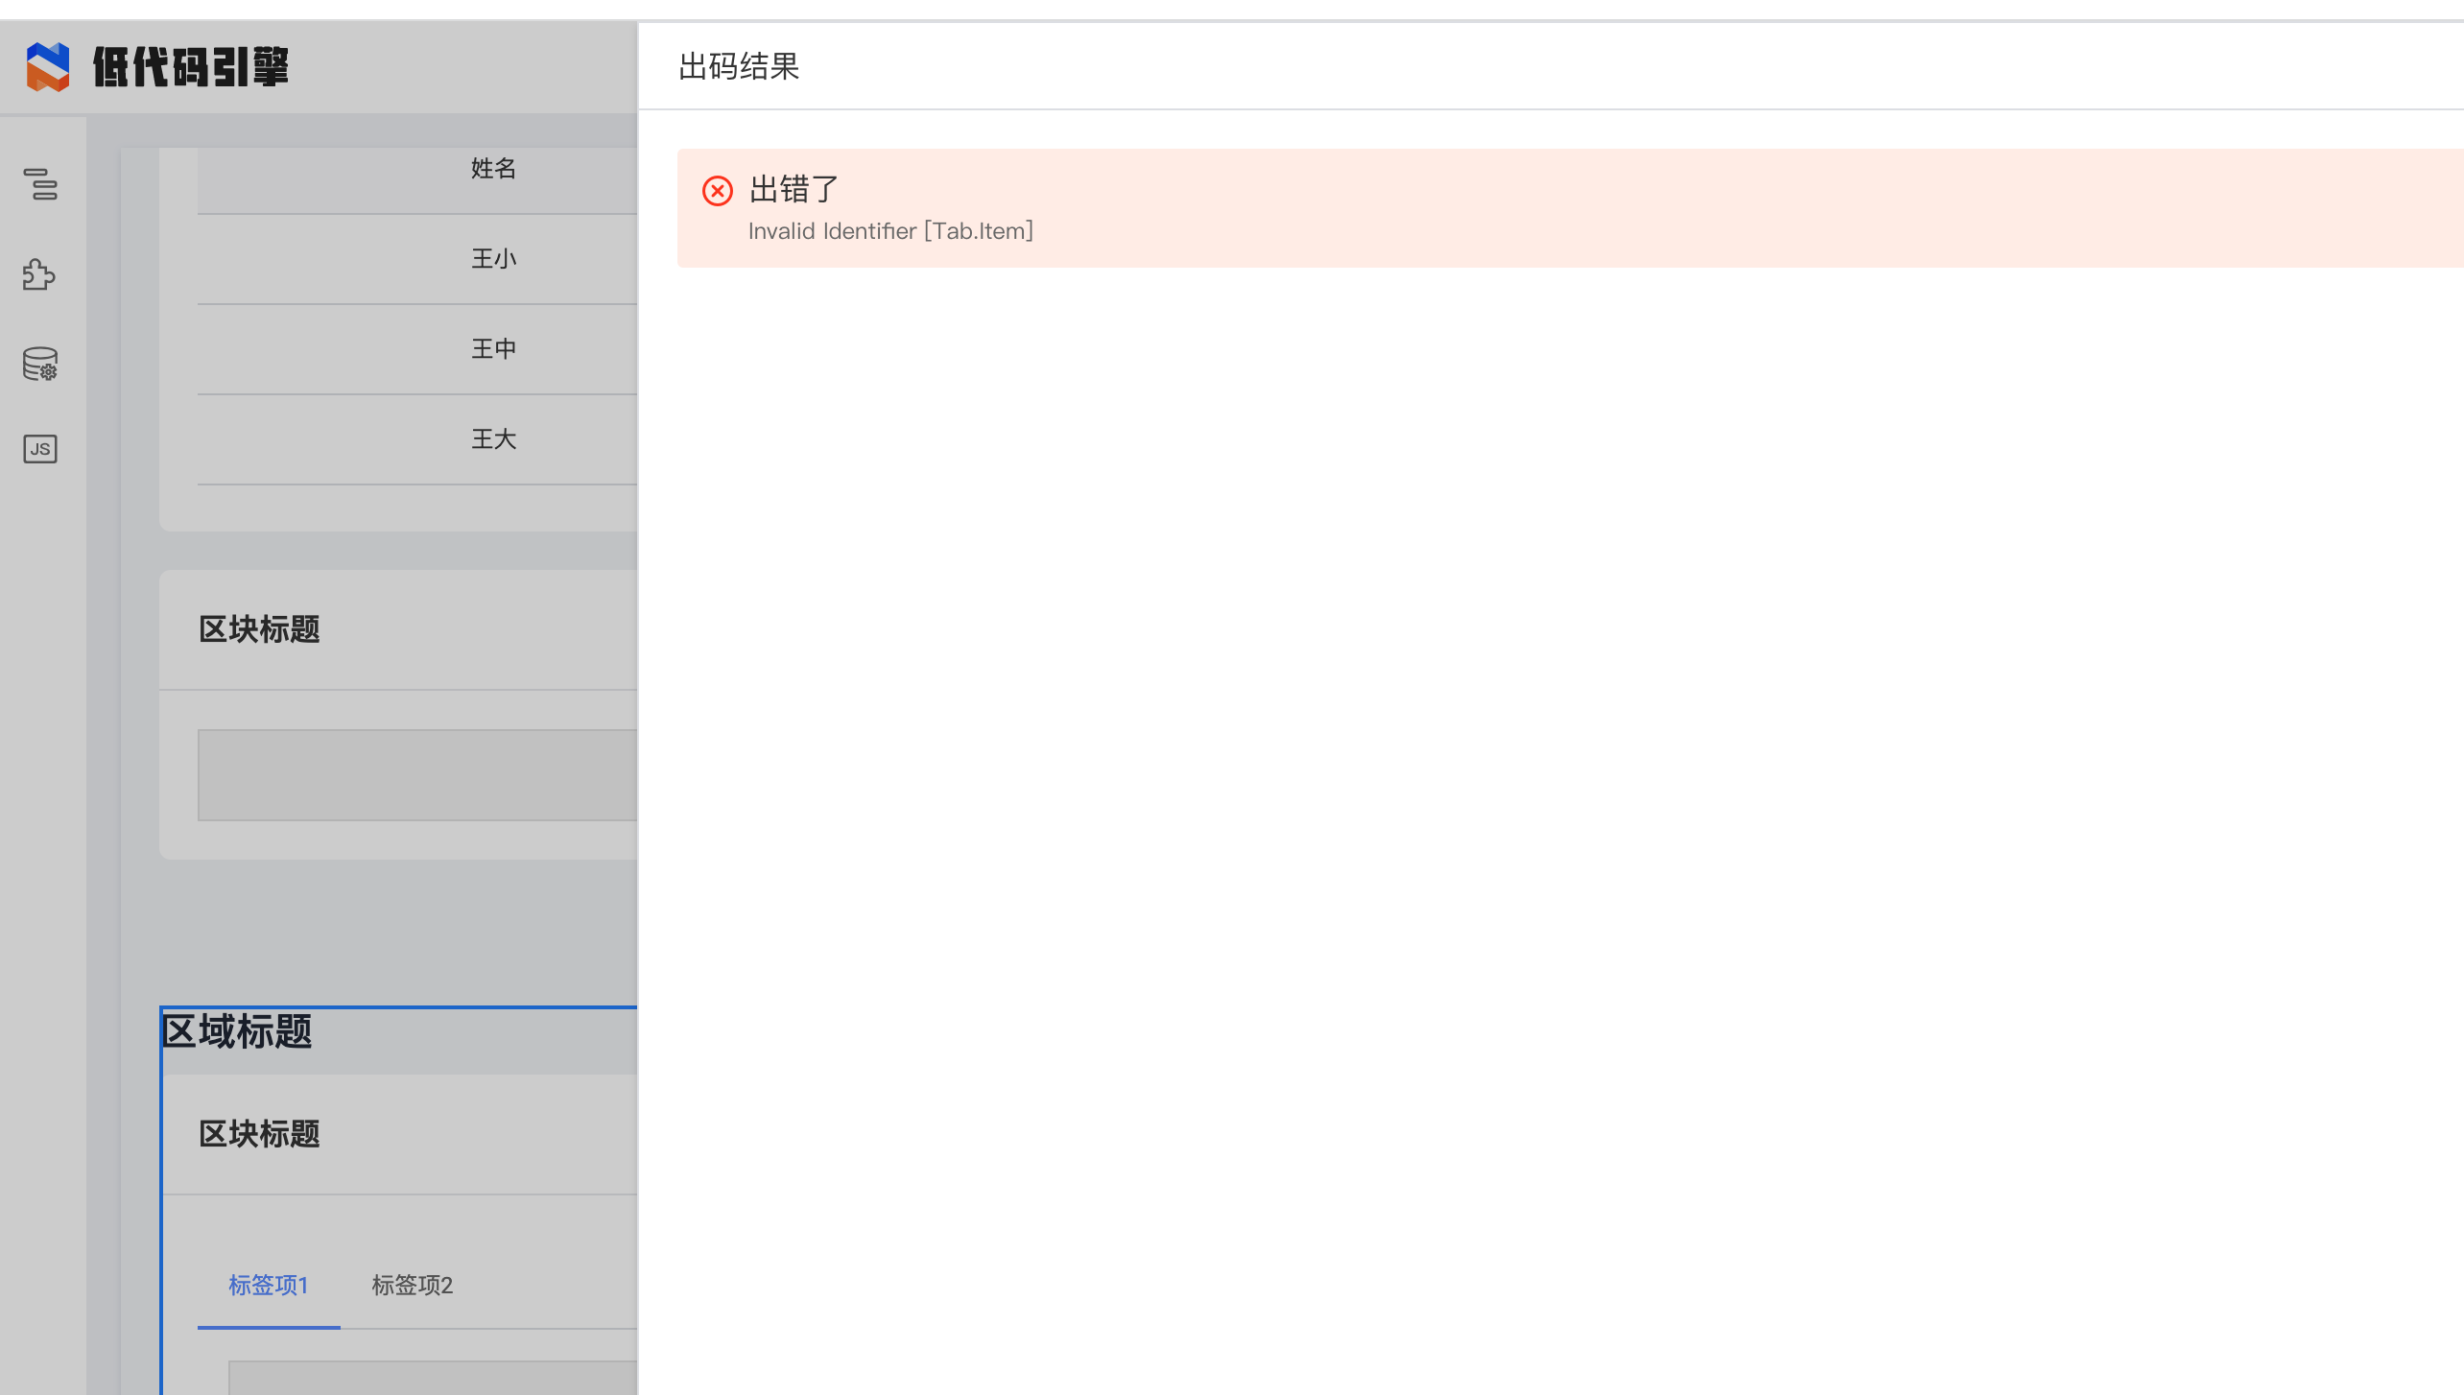Click the first 区块标题 block title
2464x1395 pixels.
point(257,629)
